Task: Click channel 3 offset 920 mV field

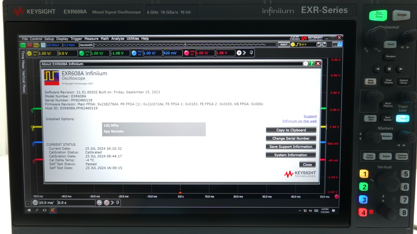Action: click(173, 53)
